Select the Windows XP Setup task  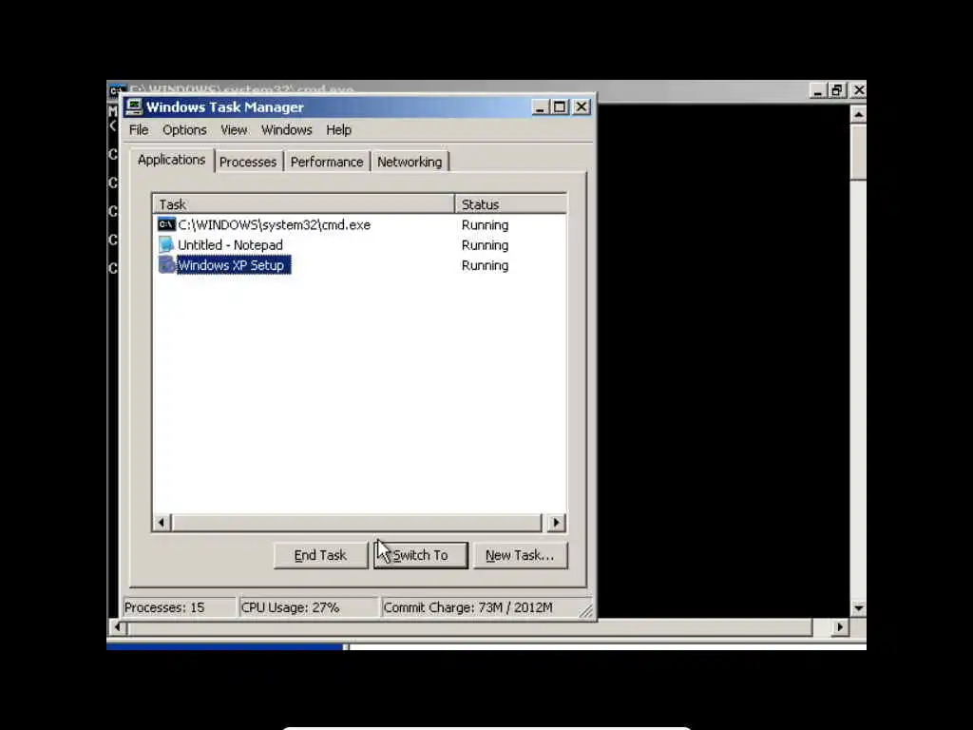234,265
